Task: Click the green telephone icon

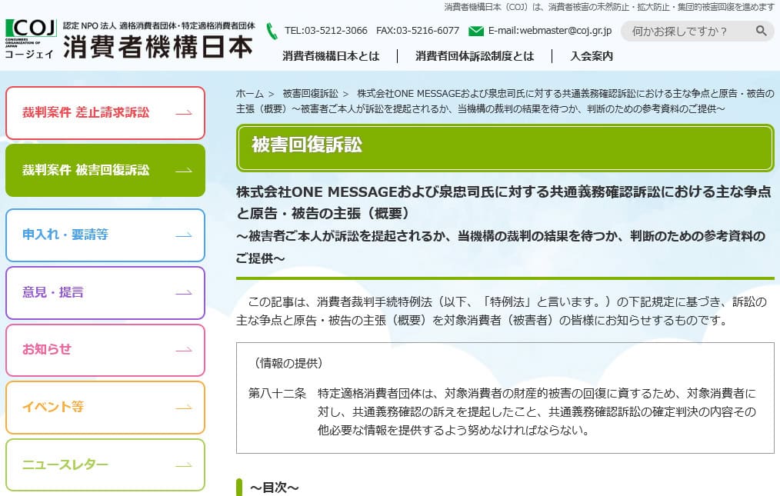Action: 272,31
